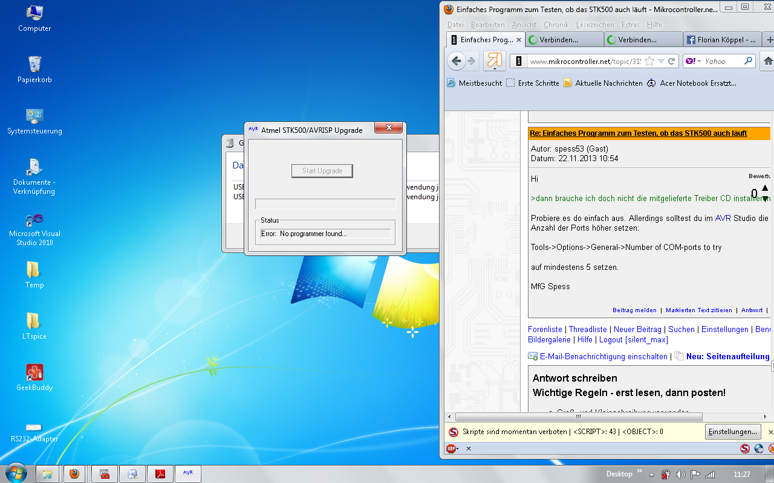Open the Hilfe menu in Firefox
This screenshot has height=483, width=774.
point(654,25)
